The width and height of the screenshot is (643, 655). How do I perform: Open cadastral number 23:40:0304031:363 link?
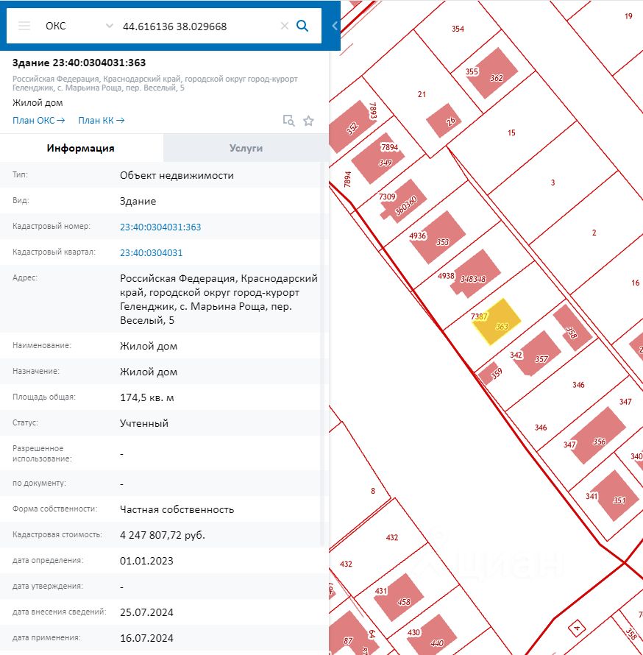(160, 227)
